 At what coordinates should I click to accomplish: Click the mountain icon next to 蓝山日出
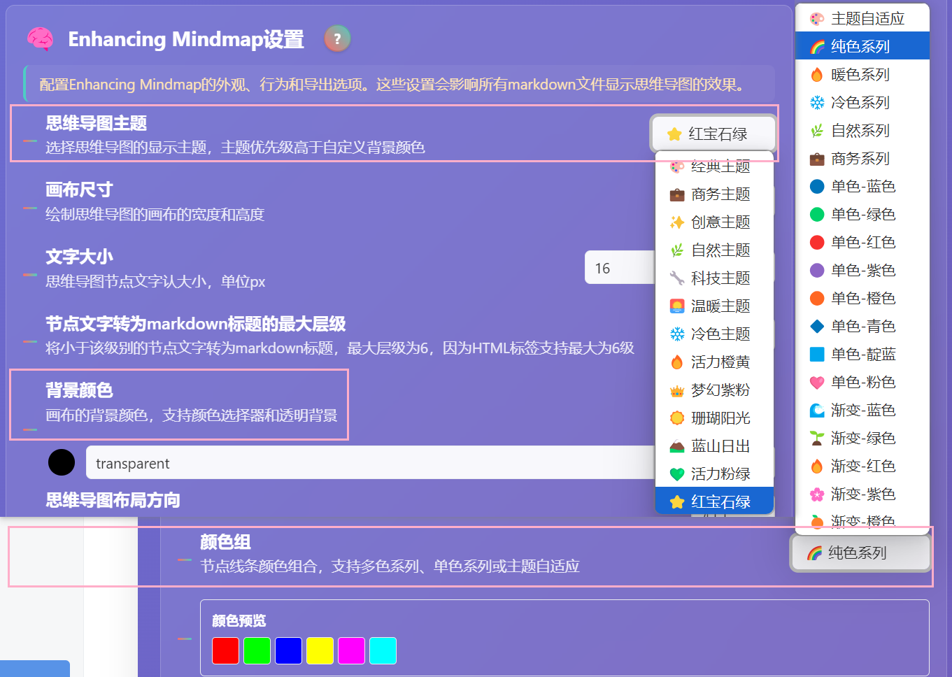676,446
